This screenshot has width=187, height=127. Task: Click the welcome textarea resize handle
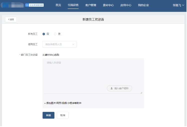[141, 92]
